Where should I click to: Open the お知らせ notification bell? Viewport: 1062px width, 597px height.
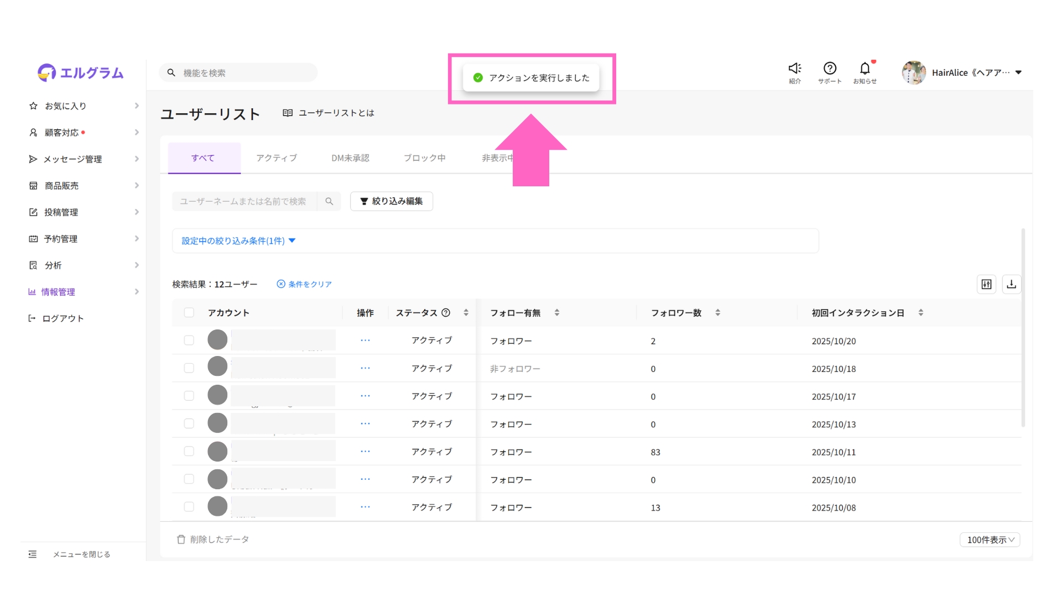tap(865, 69)
